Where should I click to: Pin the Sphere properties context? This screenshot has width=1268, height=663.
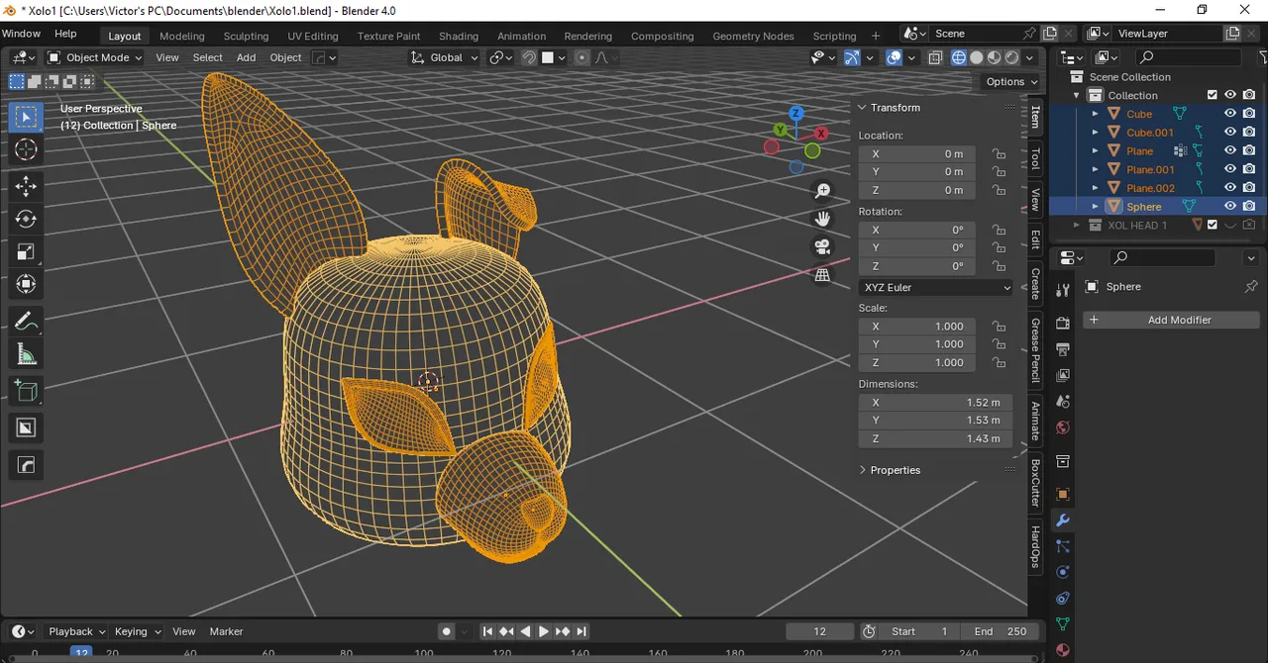tap(1251, 287)
